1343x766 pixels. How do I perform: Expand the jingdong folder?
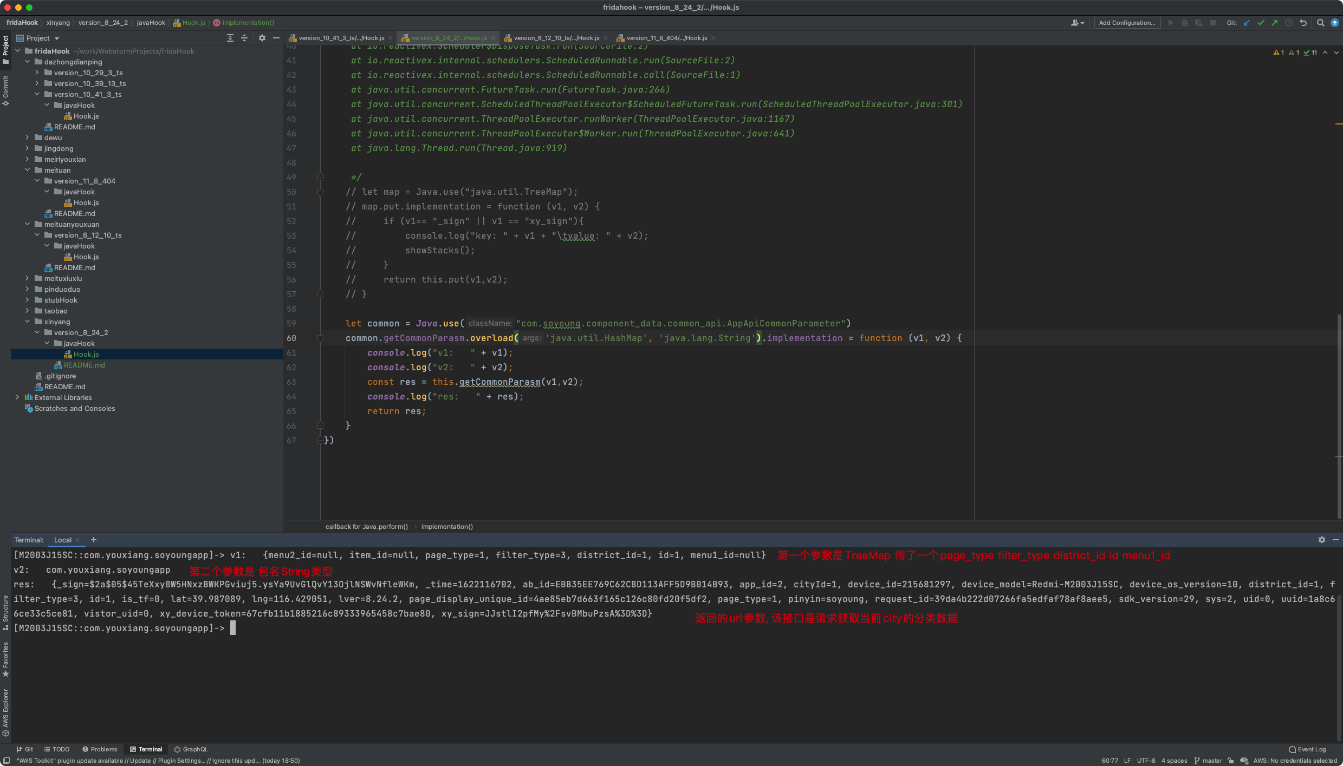point(28,148)
